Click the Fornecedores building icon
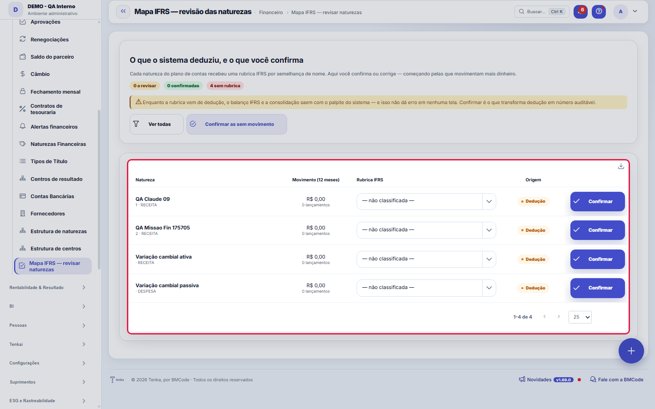Image resolution: width=655 pixels, height=409 pixels. tap(23, 214)
